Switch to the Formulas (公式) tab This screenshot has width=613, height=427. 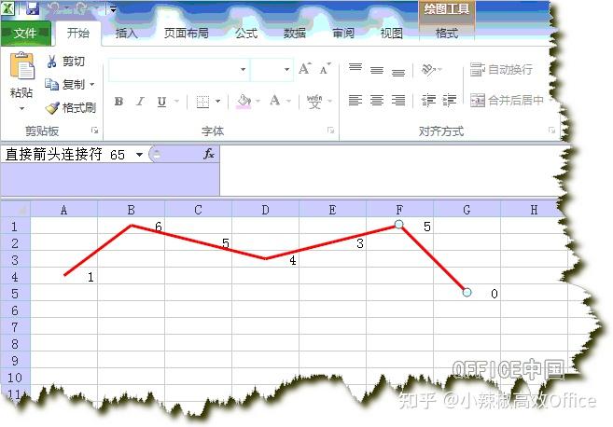246,34
